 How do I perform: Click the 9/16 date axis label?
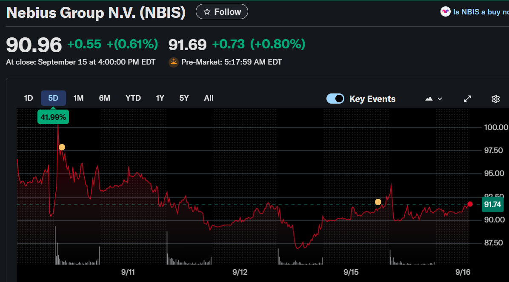click(x=463, y=272)
